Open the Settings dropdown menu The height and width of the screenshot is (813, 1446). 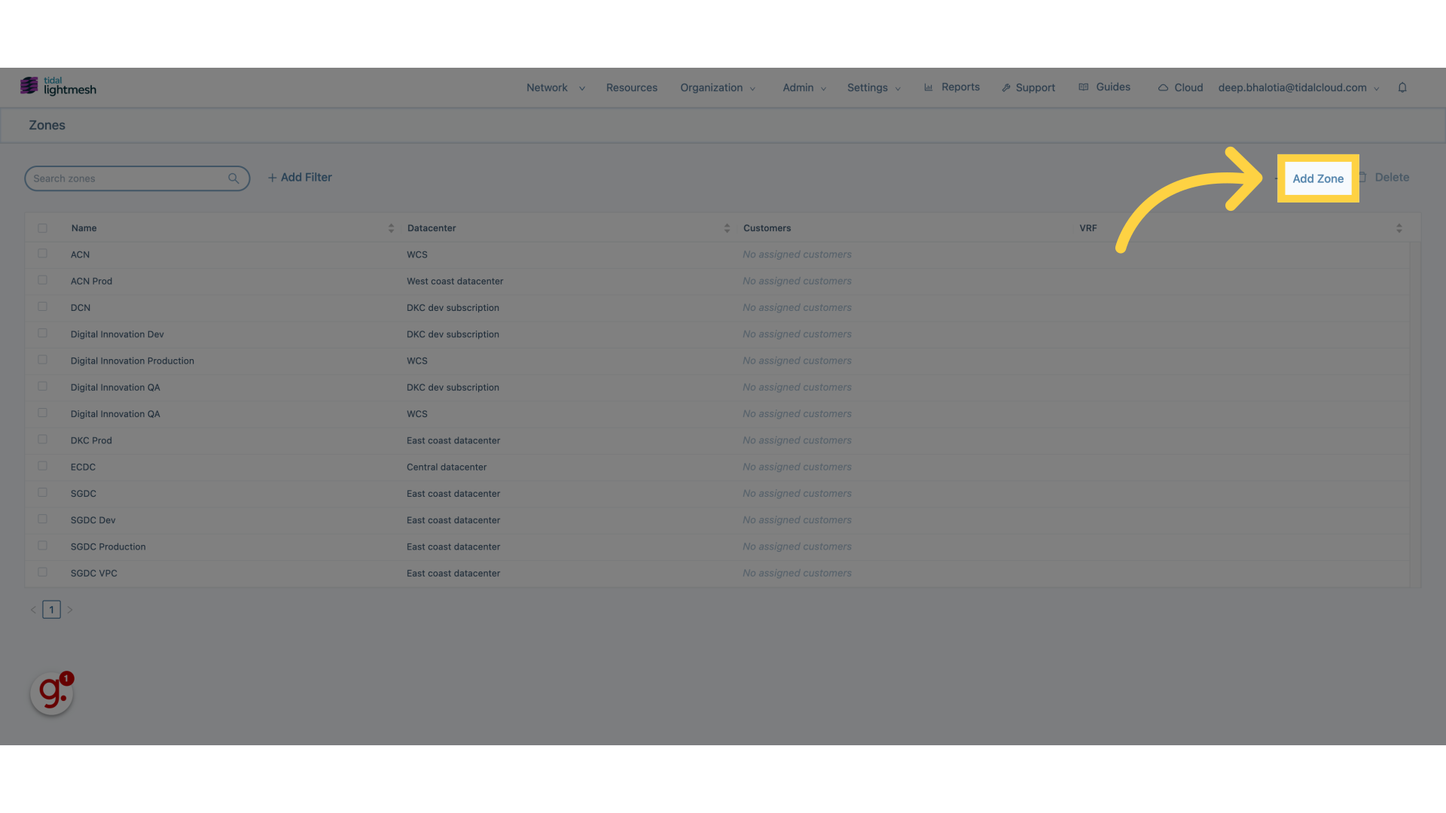[x=874, y=87]
